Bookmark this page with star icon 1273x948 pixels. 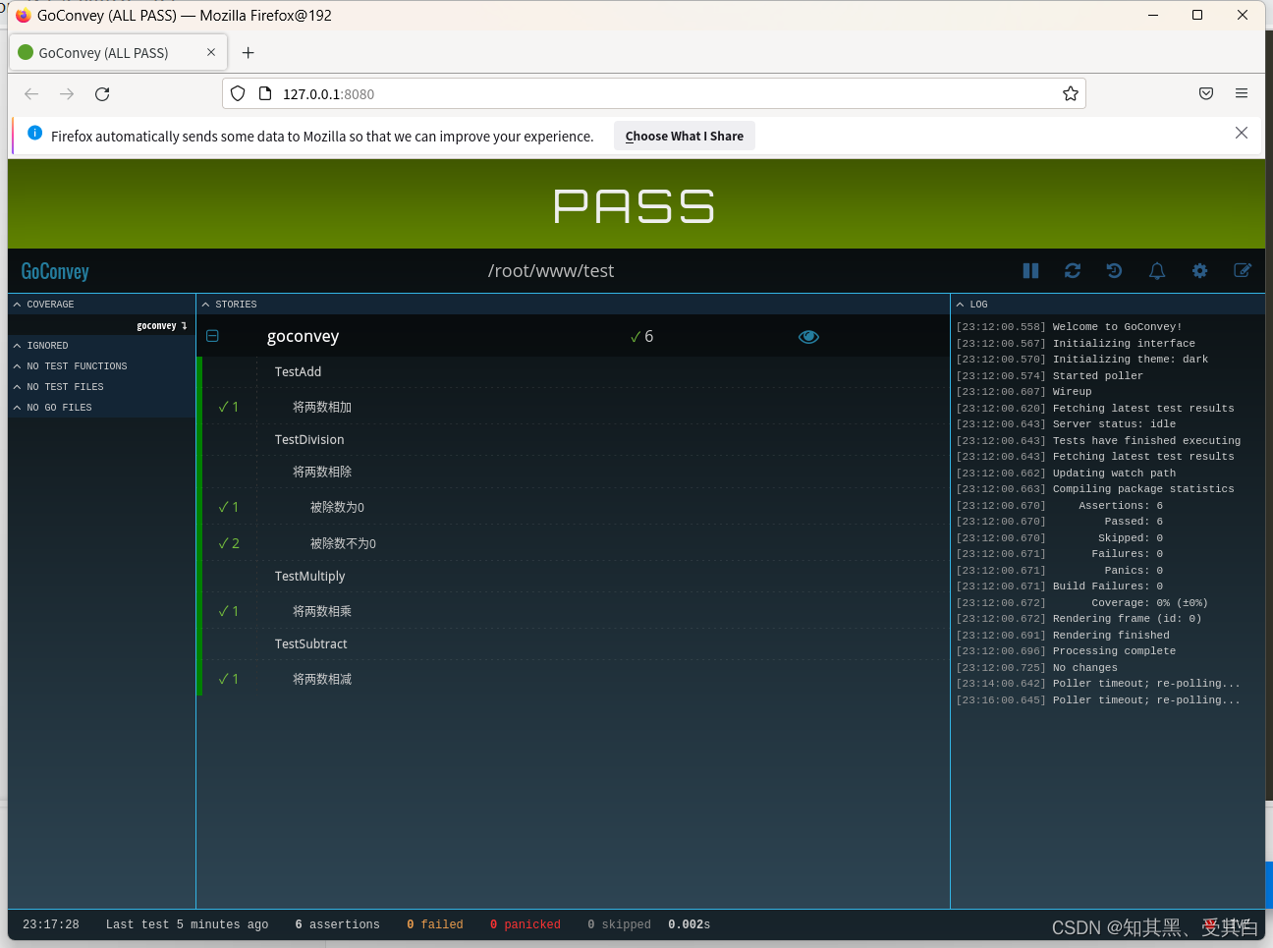click(x=1071, y=93)
